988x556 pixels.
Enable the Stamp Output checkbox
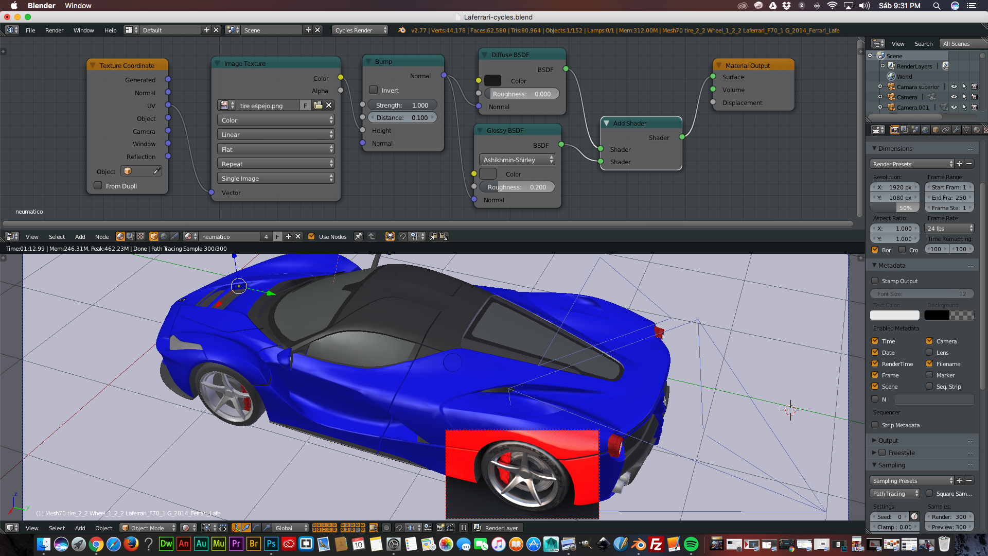point(875,281)
